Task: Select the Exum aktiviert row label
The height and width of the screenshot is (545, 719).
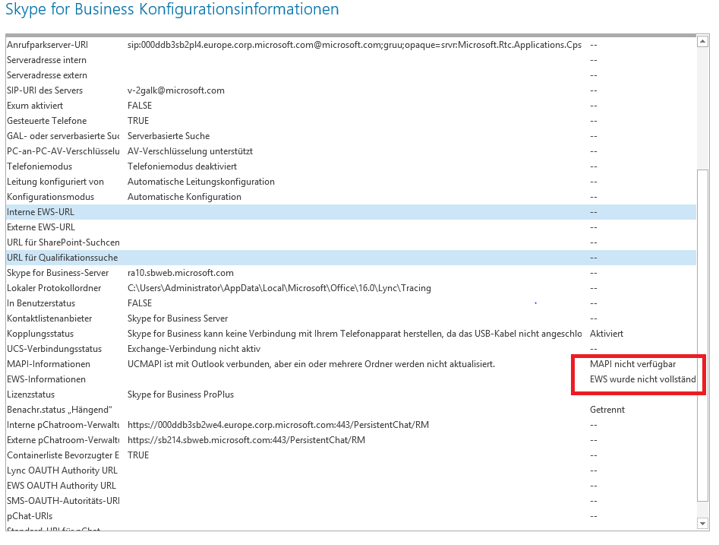Action: pos(35,106)
